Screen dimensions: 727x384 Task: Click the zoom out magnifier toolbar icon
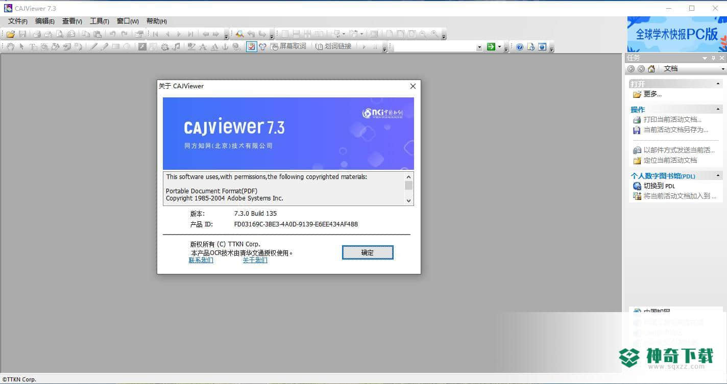(423, 34)
